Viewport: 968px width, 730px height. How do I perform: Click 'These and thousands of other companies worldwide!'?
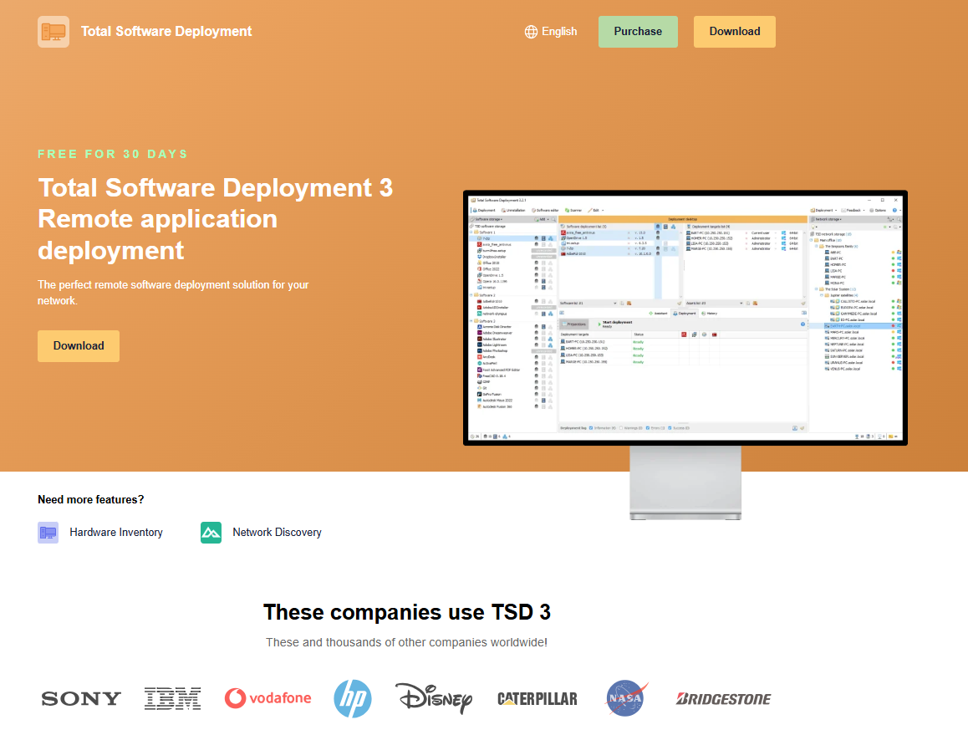click(x=407, y=642)
